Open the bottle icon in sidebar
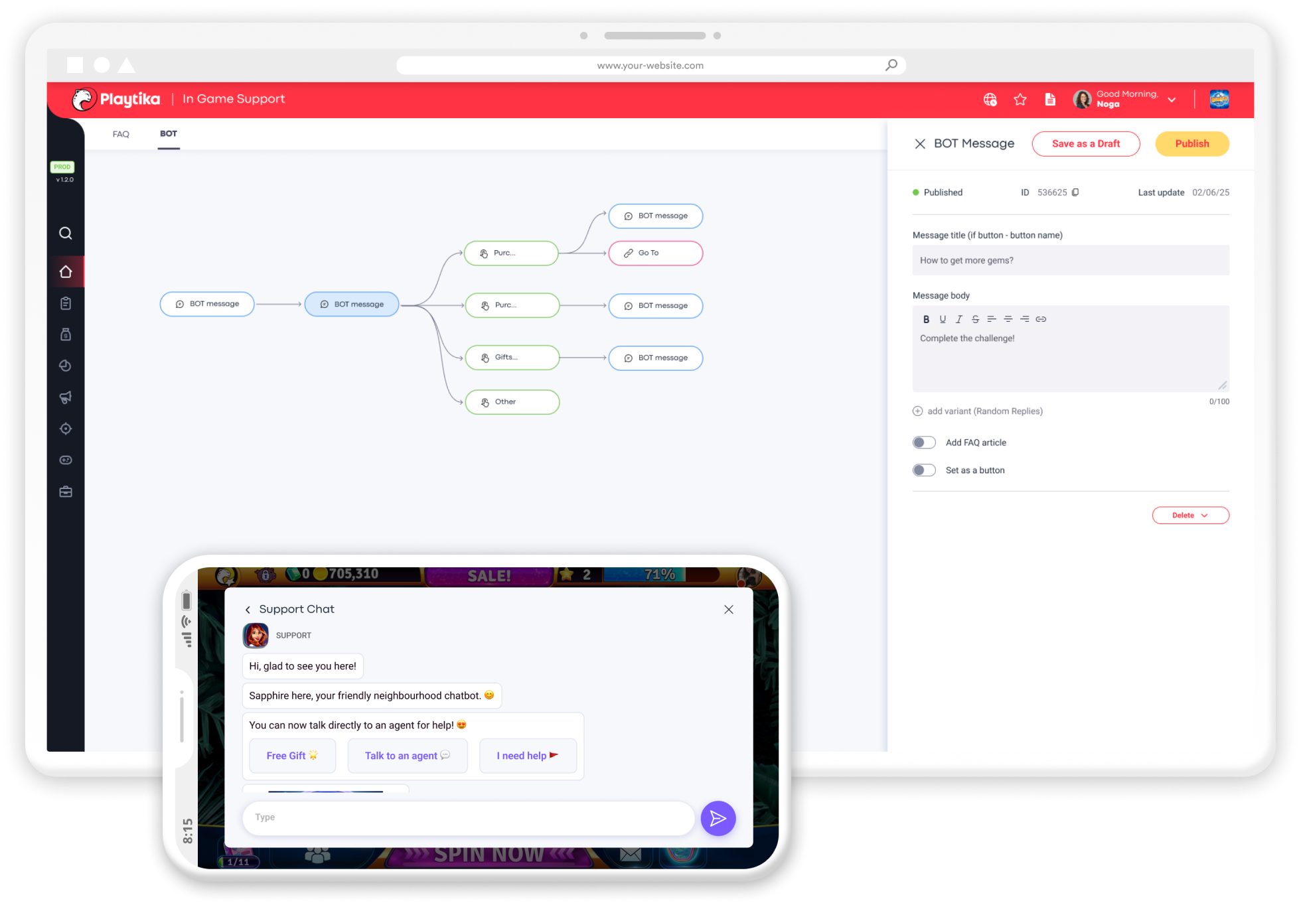Image resolution: width=1301 pixels, height=905 pixels. pyautogui.click(x=65, y=334)
